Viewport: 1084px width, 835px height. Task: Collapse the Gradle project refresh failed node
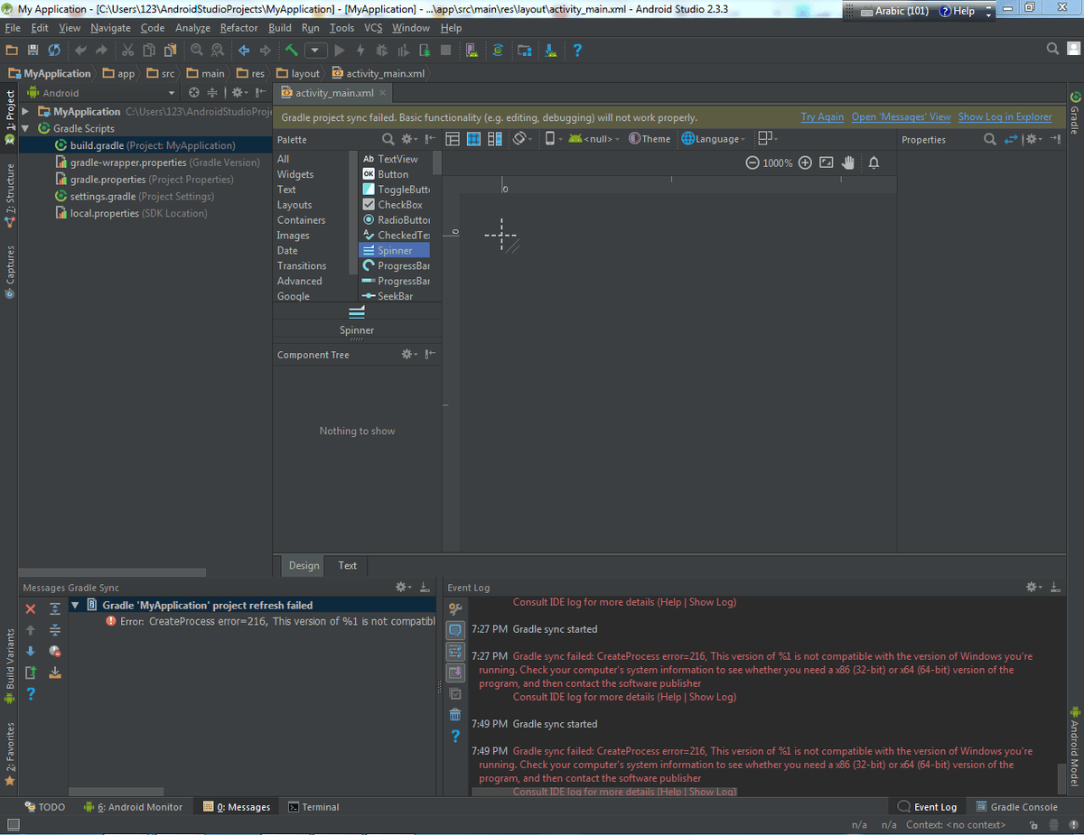coord(75,605)
